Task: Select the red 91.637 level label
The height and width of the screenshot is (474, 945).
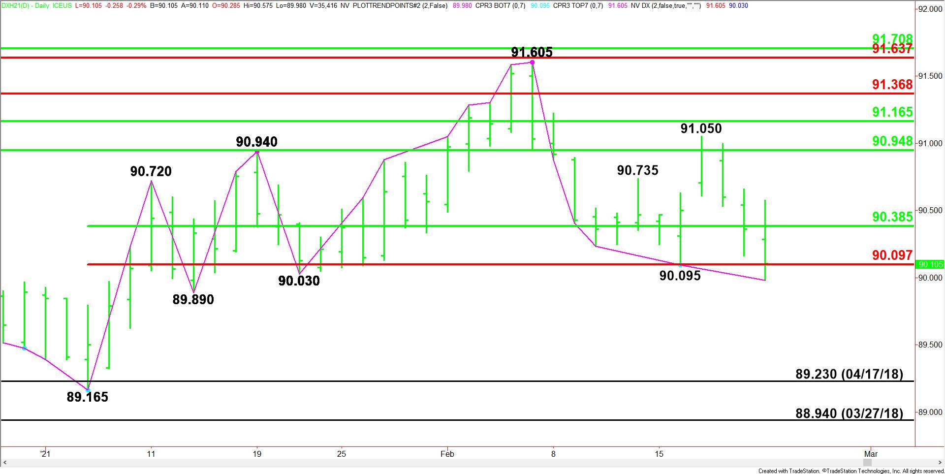Action: click(892, 49)
